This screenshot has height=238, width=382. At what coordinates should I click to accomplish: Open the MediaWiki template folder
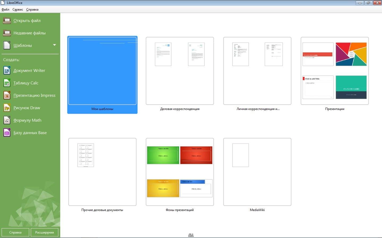pyautogui.click(x=257, y=172)
